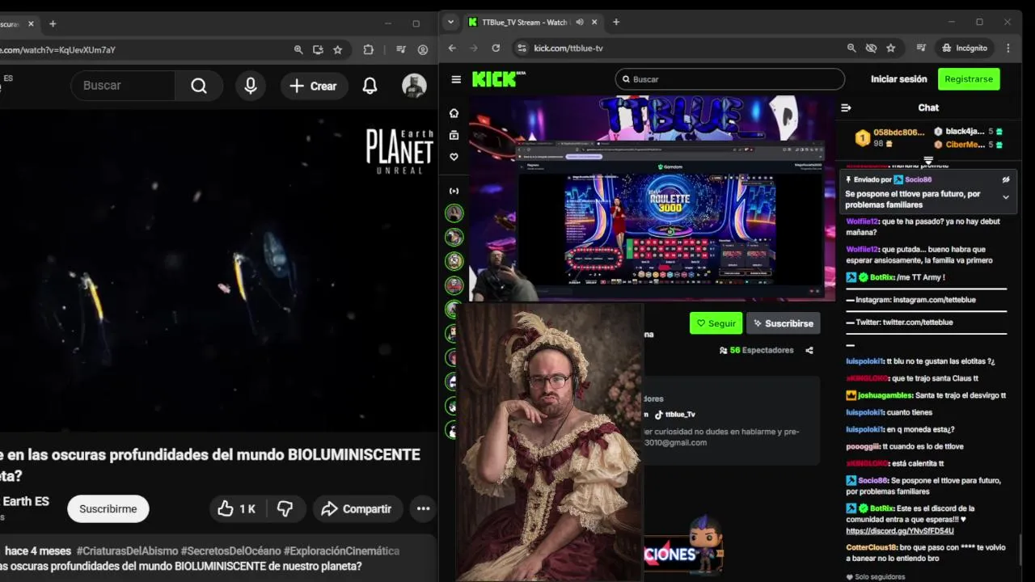This screenshot has width=1035, height=582.
Task: Open the Discord invite link in chat
Action: click(x=900, y=531)
